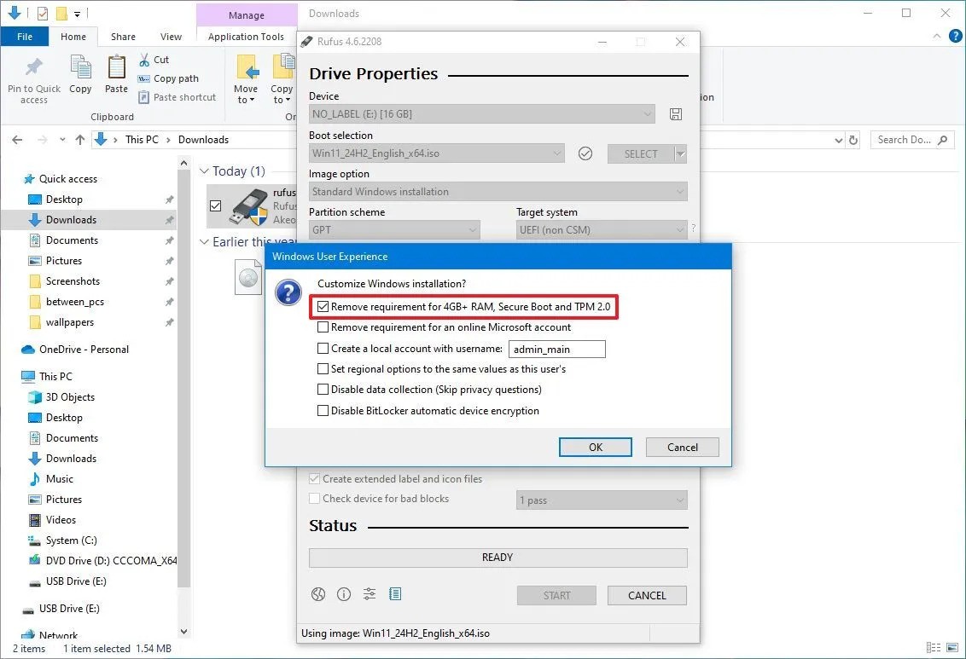Enable Remove requirement for online Microsoft account
The height and width of the screenshot is (659, 966).
tap(323, 327)
